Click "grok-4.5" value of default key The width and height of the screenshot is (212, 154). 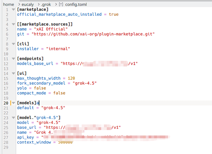tap(53, 108)
